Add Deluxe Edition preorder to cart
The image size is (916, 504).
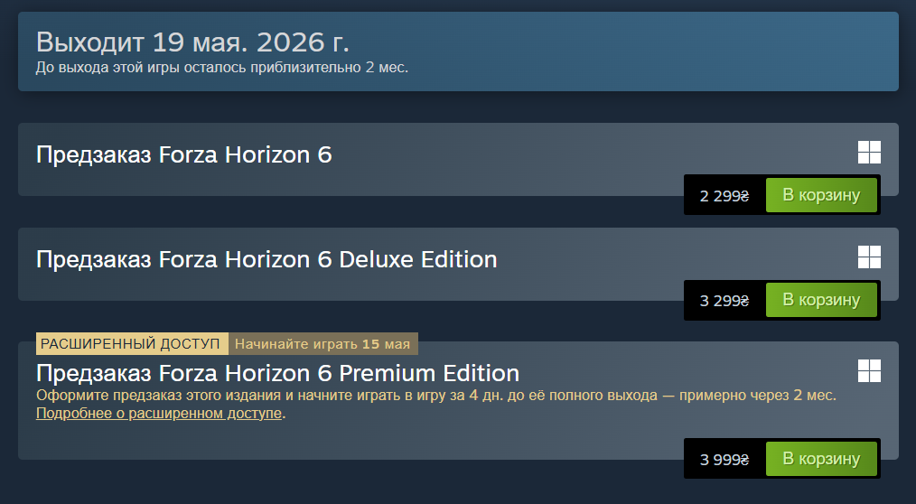point(821,300)
